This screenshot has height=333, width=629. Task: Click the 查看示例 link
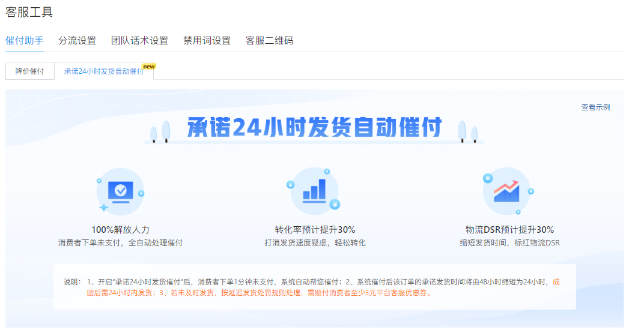point(596,107)
